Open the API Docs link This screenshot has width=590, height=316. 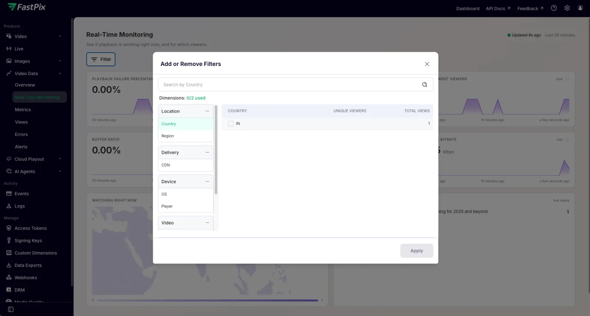(498, 8)
